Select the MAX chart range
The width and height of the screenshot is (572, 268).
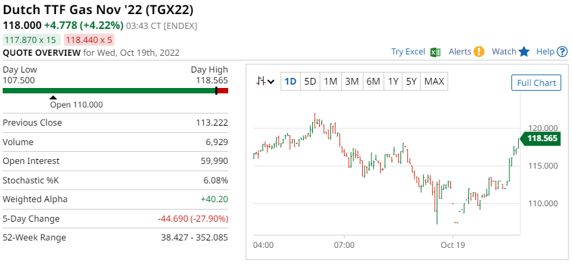(434, 81)
